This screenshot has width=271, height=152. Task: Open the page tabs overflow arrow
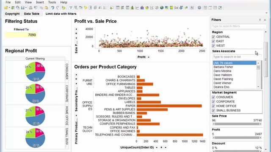pyautogui.click(x=266, y=13)
